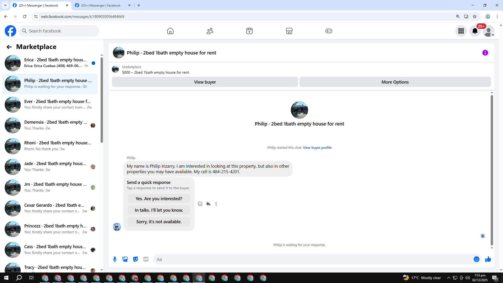Send the "Sorry, it's not available." quick response

pyautogui.click(x=159, y=222)
